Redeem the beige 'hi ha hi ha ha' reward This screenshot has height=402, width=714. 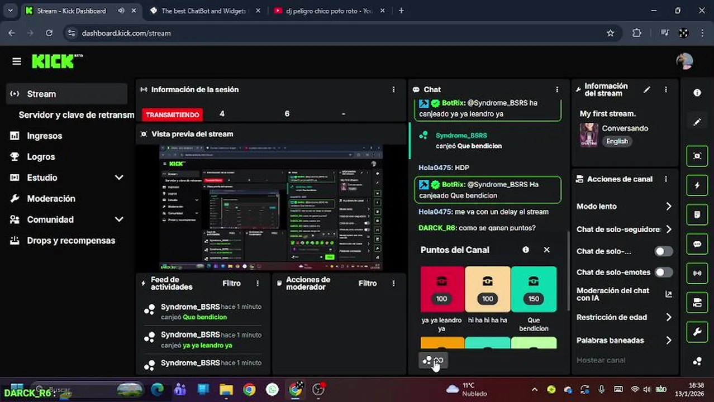pyautogui.click(x=487, y=289)
